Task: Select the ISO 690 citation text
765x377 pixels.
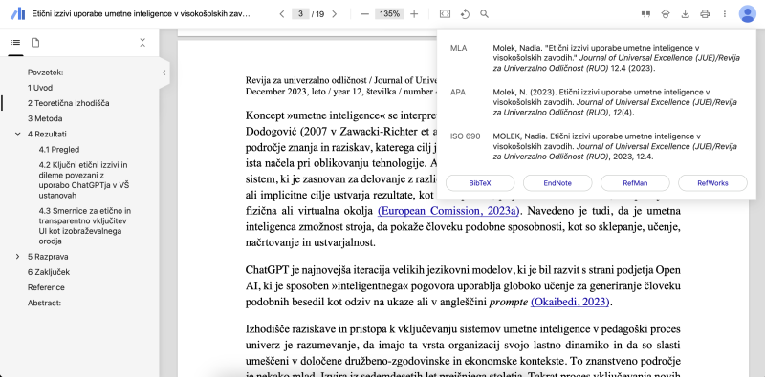Action: point(615,147)
